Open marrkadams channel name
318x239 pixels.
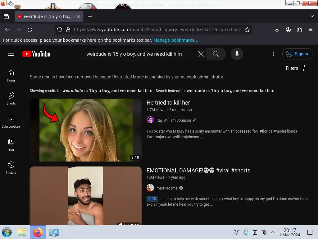click(x=167, y=188)
